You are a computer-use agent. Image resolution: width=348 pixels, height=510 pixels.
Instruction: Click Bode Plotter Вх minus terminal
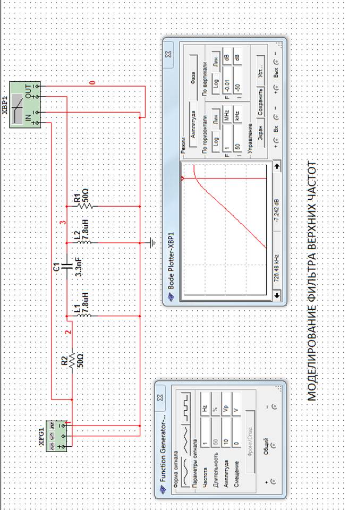pyautogui.click(x=275, y=116)
